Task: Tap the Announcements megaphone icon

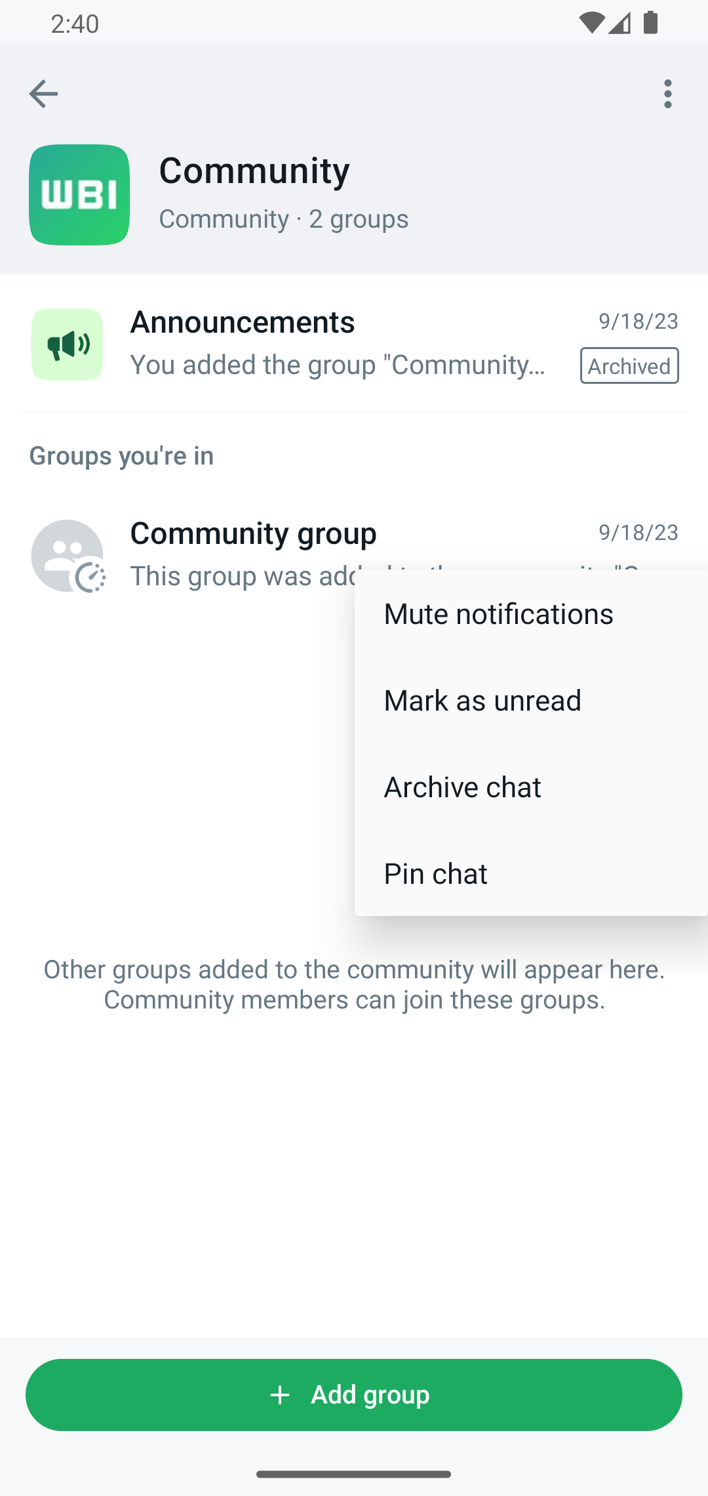Action: pos(67,344)
